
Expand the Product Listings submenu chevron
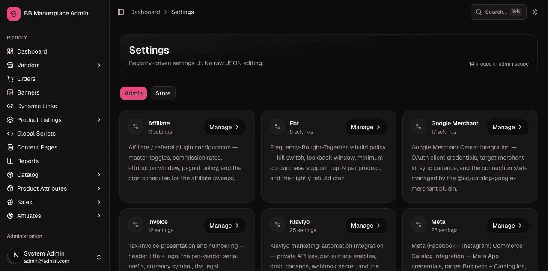(99, 120)
